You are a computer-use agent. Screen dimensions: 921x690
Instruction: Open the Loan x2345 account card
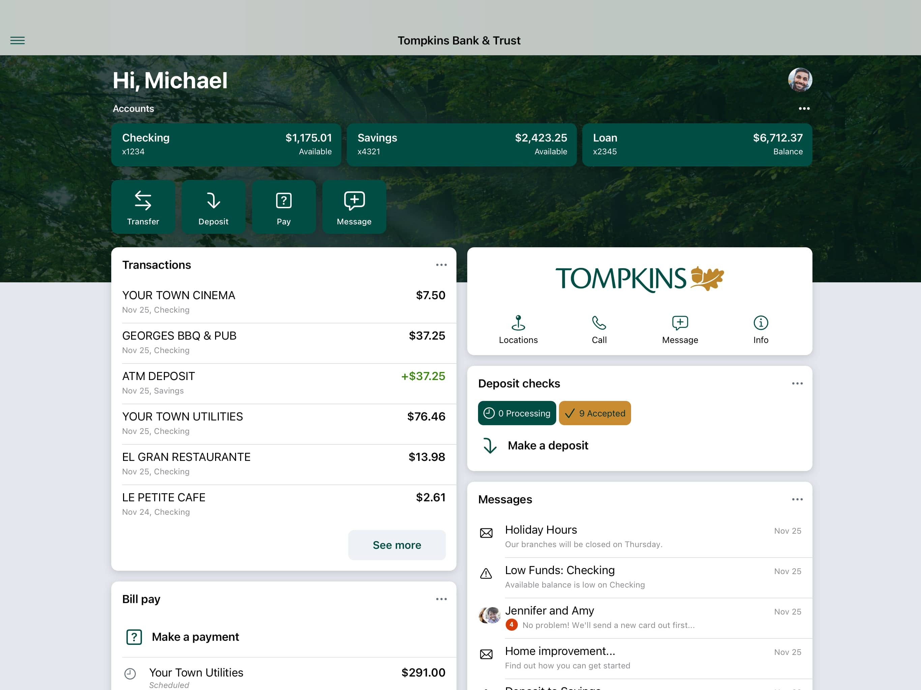(697, 145)
